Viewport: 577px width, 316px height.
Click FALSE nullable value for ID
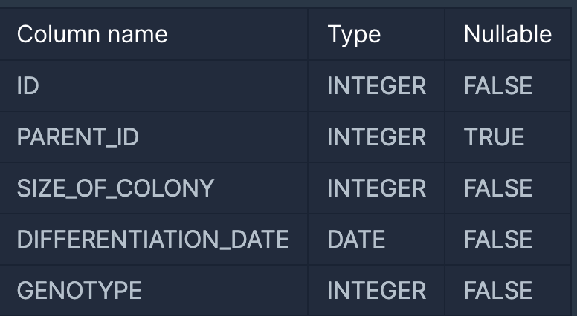[x=497, y=86]
